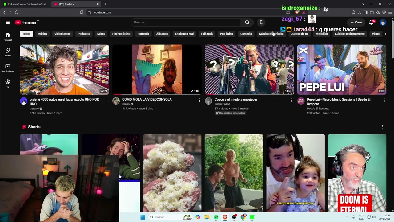Open YouTube notifications bell
Image resolution: width=394 pixels, height=222 pixels.
pos(371,22)
